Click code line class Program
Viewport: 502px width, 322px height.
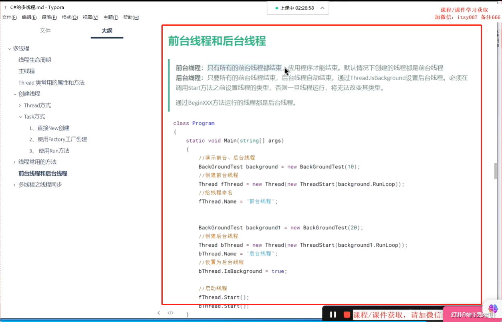194,123
